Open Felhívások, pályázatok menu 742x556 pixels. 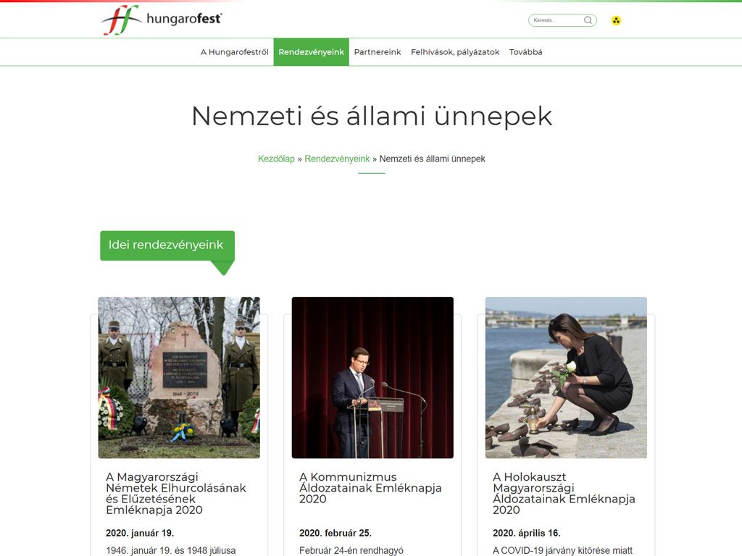[x=455, y=52]
